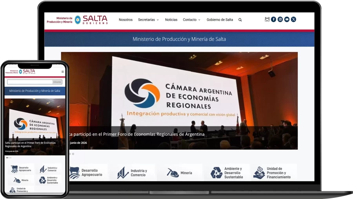Click the Salta Gobierno logo on the laptop
Viewport: 353px width, 199px height.
91,20
